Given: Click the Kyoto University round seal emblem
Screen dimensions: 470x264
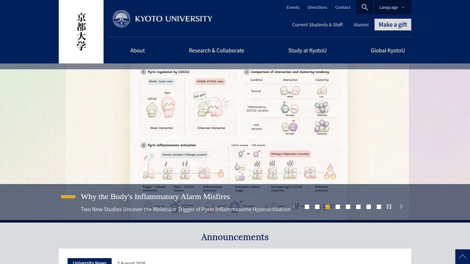Looking at the screenshot, I should coord(122,19).
